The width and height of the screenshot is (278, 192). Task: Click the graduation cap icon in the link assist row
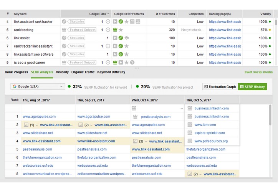click(x=127, y=38)
